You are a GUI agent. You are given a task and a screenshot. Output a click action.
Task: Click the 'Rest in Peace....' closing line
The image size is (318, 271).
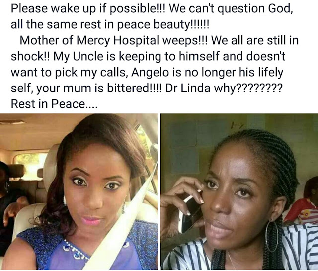point(54,104)
